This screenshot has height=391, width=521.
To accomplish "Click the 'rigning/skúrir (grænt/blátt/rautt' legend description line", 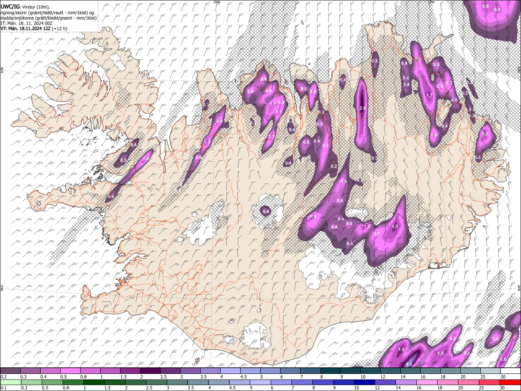I will point(47,12).
